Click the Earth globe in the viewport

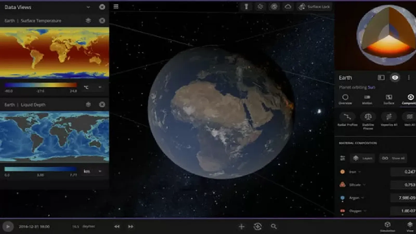pos(221,112)
